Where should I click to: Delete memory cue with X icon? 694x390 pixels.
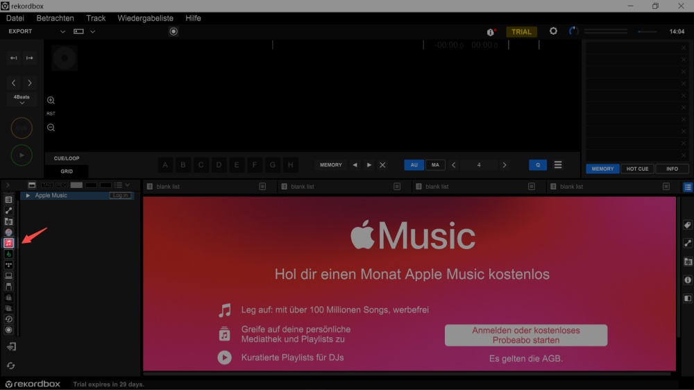[382, 164]
